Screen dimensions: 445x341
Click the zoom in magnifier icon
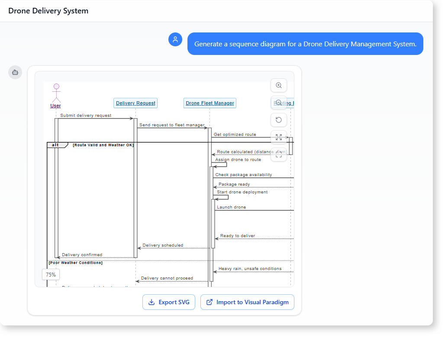279,85
